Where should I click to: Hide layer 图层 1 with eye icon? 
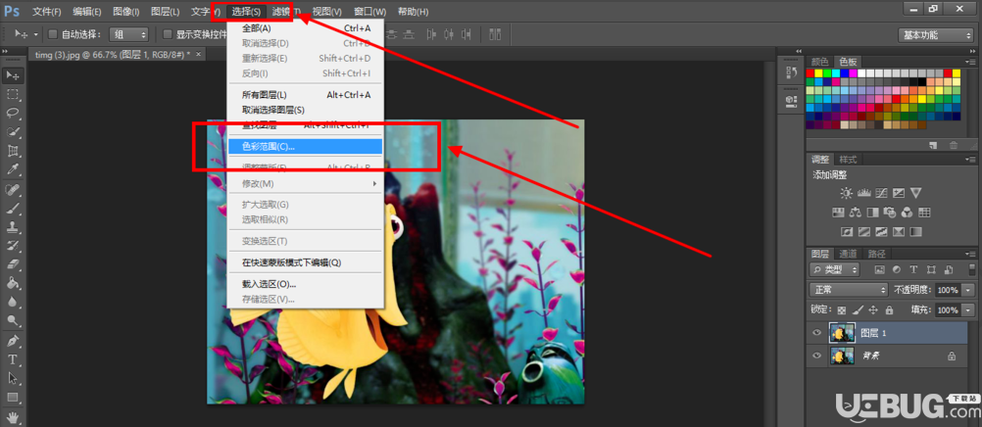pyautogui.click(x=816, y=333)
